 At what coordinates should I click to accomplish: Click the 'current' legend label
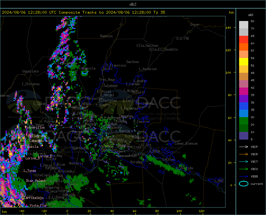coord(257,184)
